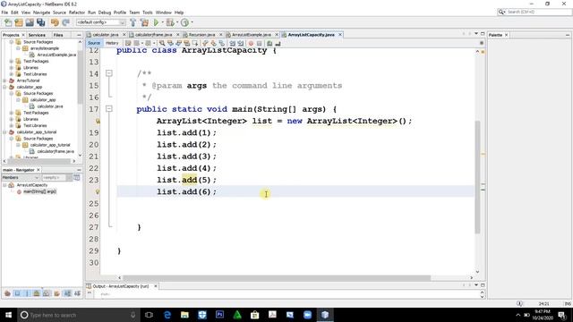Click the Stop Macro Recording icon
573x322 pixels.
(x=259, y=43)
